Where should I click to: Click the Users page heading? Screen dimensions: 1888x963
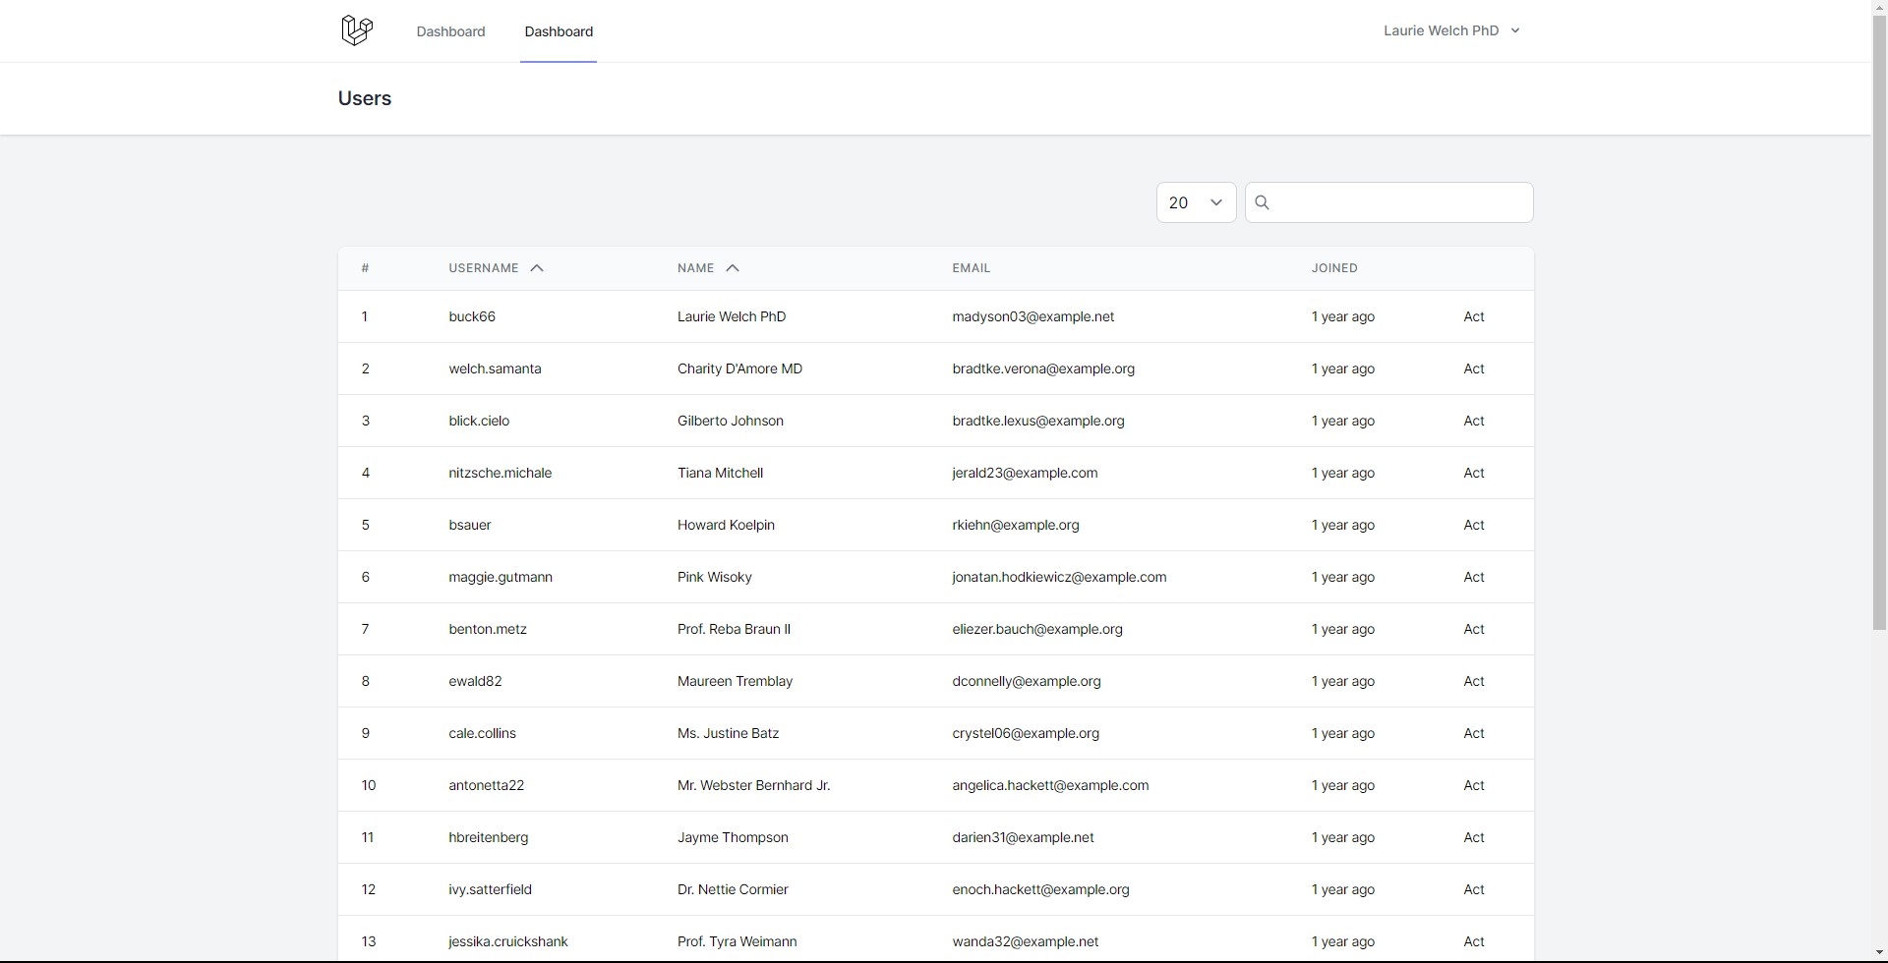click(365, 98)
